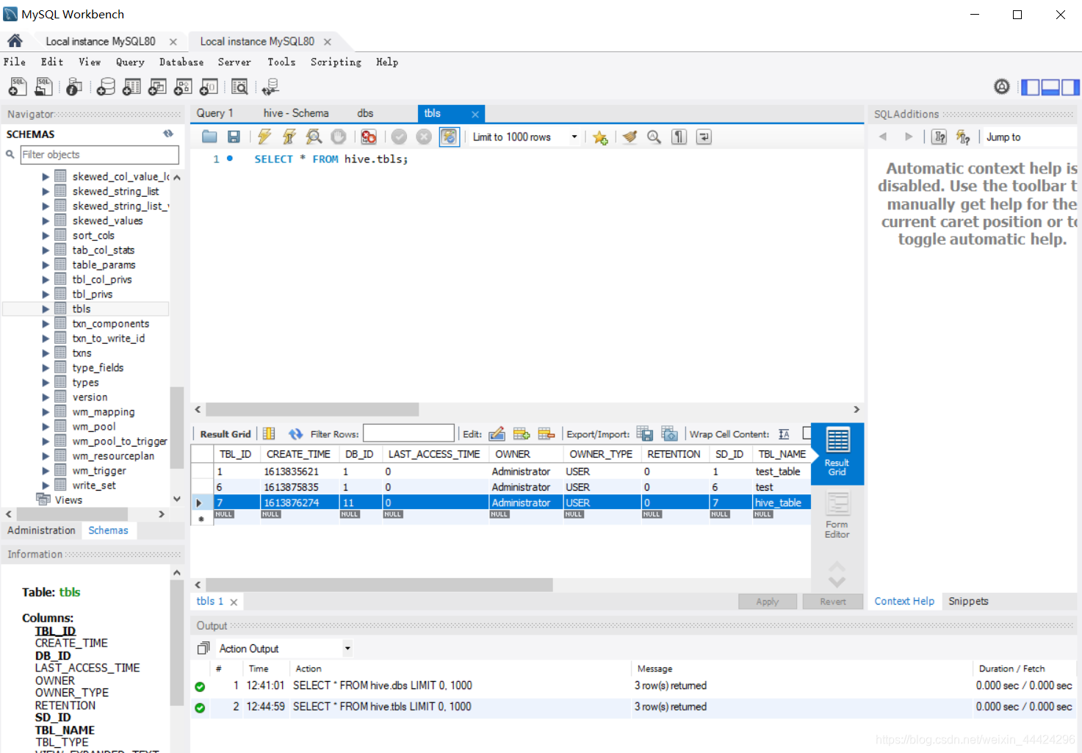Expand the version table node
1082x753 pixels.
pyautogui.click(x=46, y=397)
